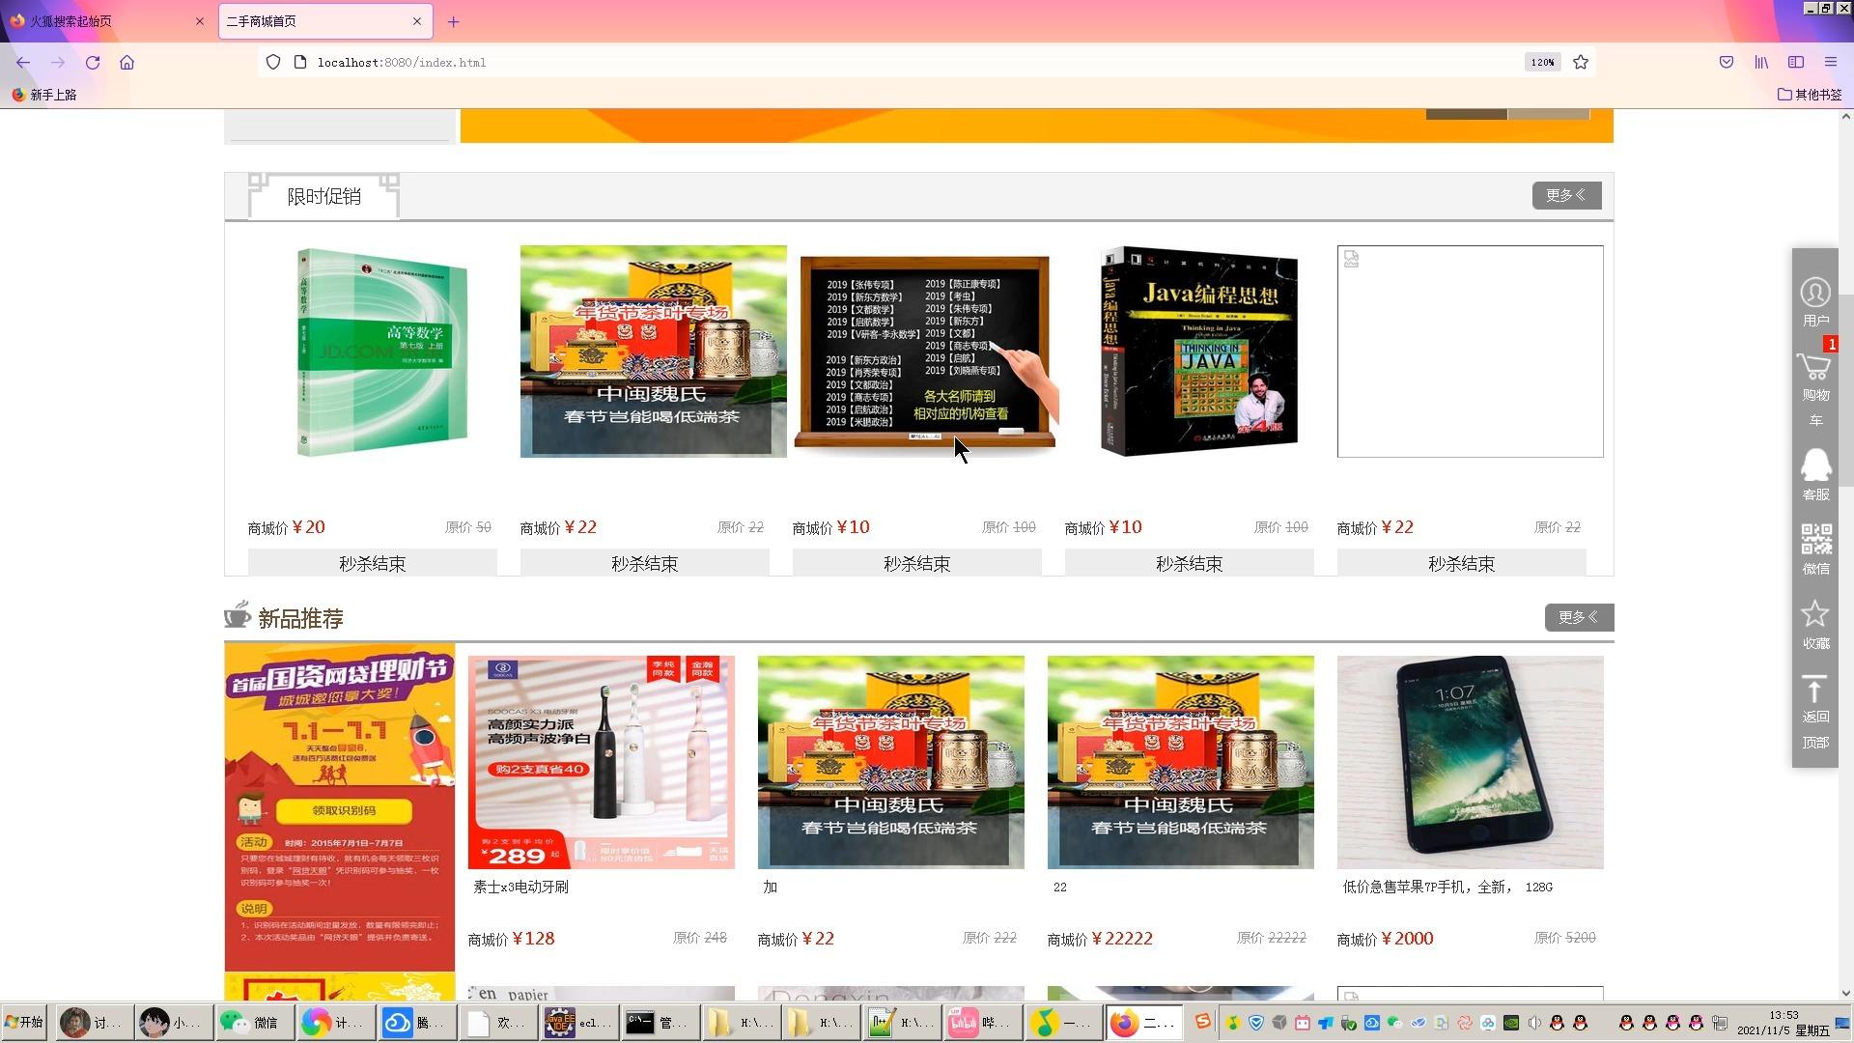1854x1043 pixels.
Task: Go to the Firefox home page icon
Action: (x=126, y=62)
